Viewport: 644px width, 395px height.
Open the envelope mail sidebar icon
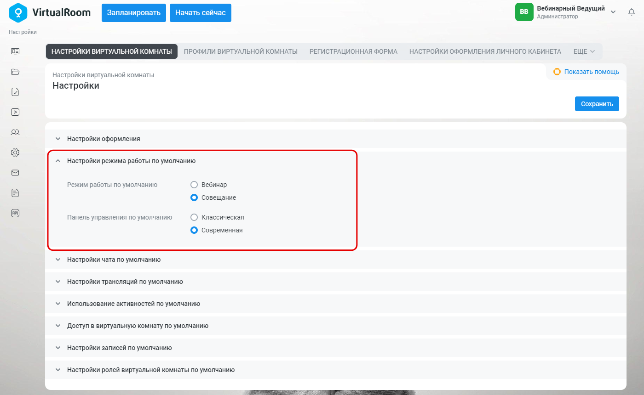tap(15, 173)
